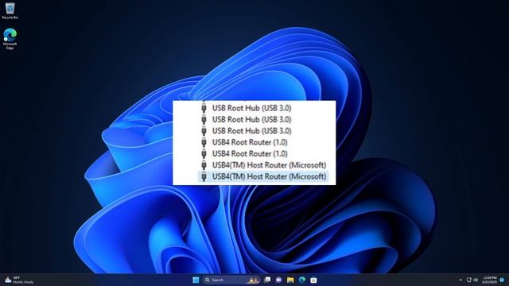
Task: Launch Microsoft Edge from the taskbar
Action: point(302,280)
